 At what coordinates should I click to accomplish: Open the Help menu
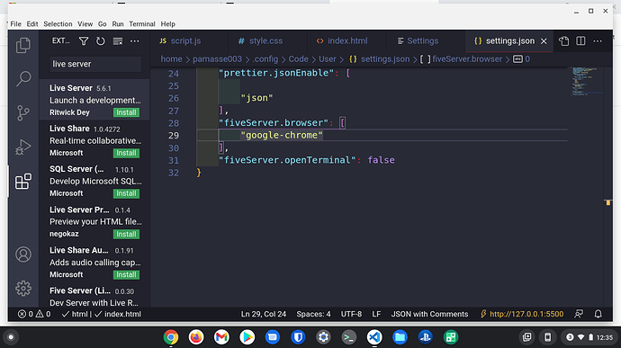(x=168, y=24)
